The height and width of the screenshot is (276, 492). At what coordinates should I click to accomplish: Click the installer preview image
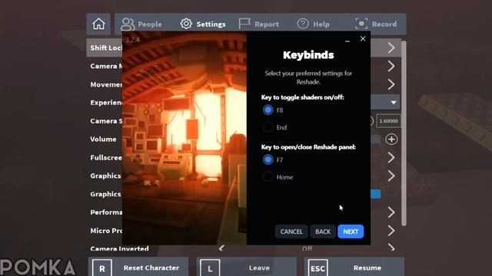(184, 138)
